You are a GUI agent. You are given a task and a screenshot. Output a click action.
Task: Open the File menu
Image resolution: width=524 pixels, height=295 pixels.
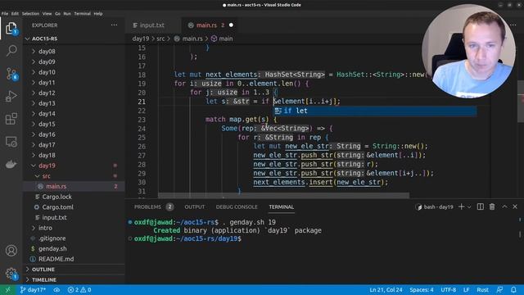point(5,14)
